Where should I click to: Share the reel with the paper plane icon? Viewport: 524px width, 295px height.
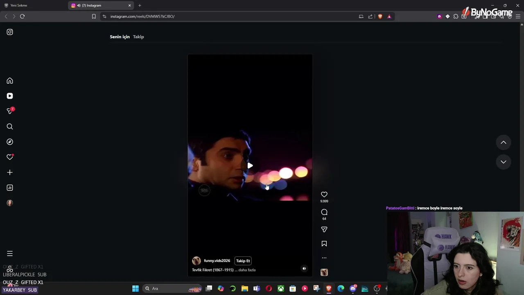(324, 229)
